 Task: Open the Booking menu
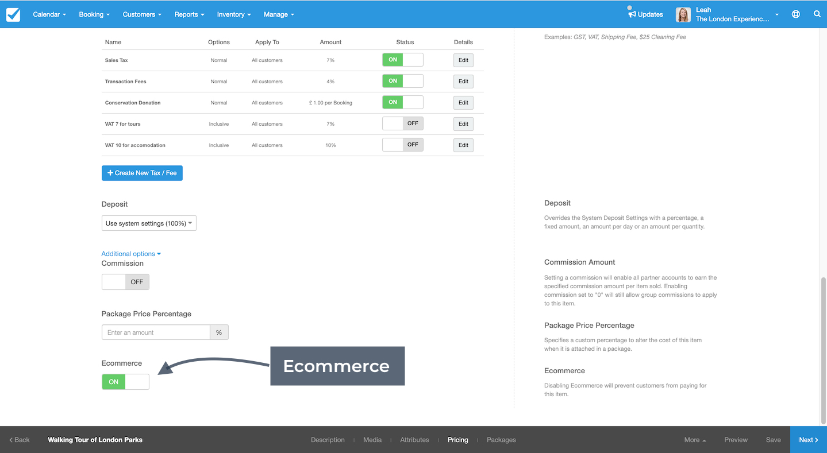[x=94, y=14]
